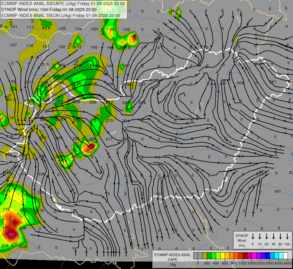293x269 pixels.
Task: Click the 298 value on the map
Action: click(23, 228)
